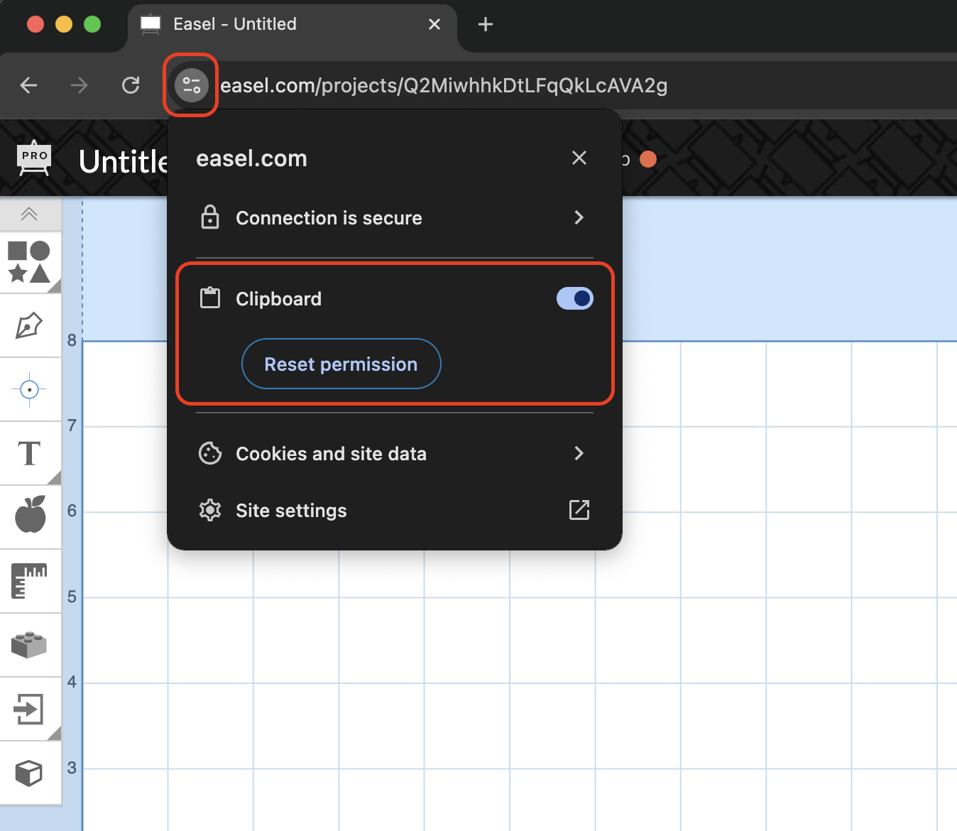
Task: Click the Reset permission button
Action: pyautogui.click(x=341, y=364)
